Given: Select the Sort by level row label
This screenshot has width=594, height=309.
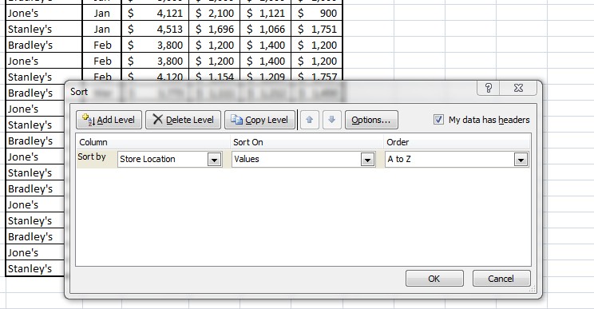Looking at the screenshot, I should click(92, 156).
